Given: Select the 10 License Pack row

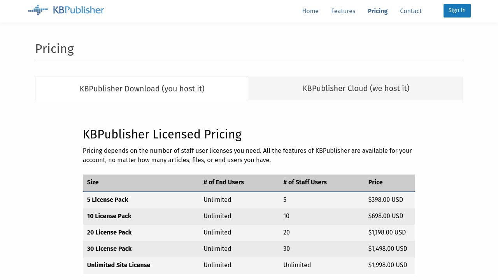Looking at the screenshot, I should tap(249, 216).
